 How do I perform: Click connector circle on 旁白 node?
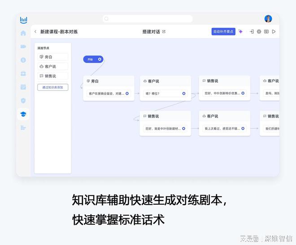[x=127, y=93]
